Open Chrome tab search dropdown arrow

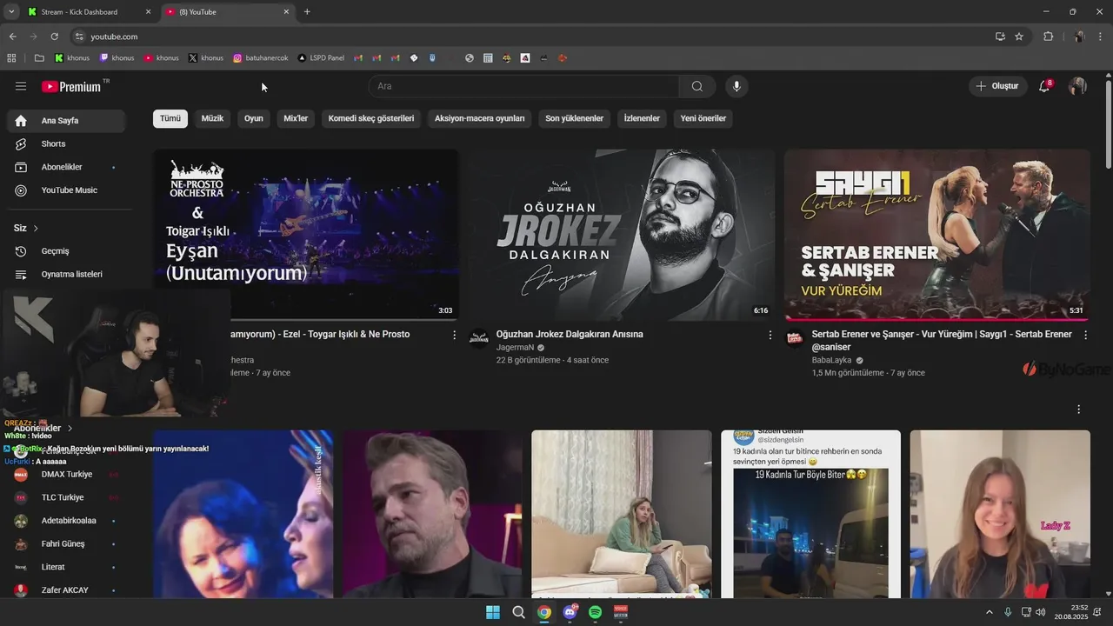(11, 12)
